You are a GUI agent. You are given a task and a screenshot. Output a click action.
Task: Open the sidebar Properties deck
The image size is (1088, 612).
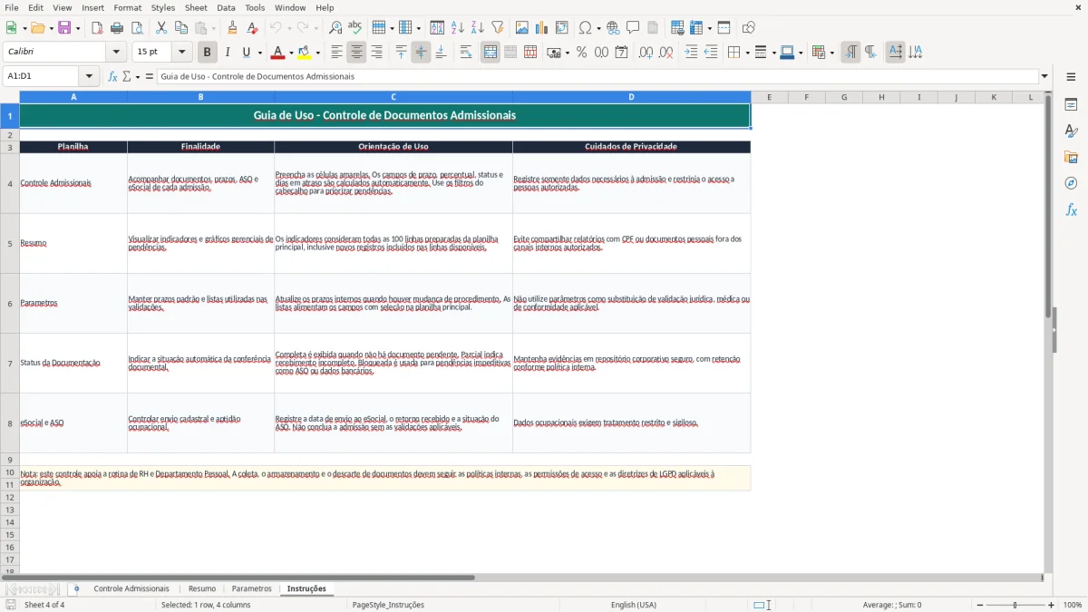[1071, 104]
